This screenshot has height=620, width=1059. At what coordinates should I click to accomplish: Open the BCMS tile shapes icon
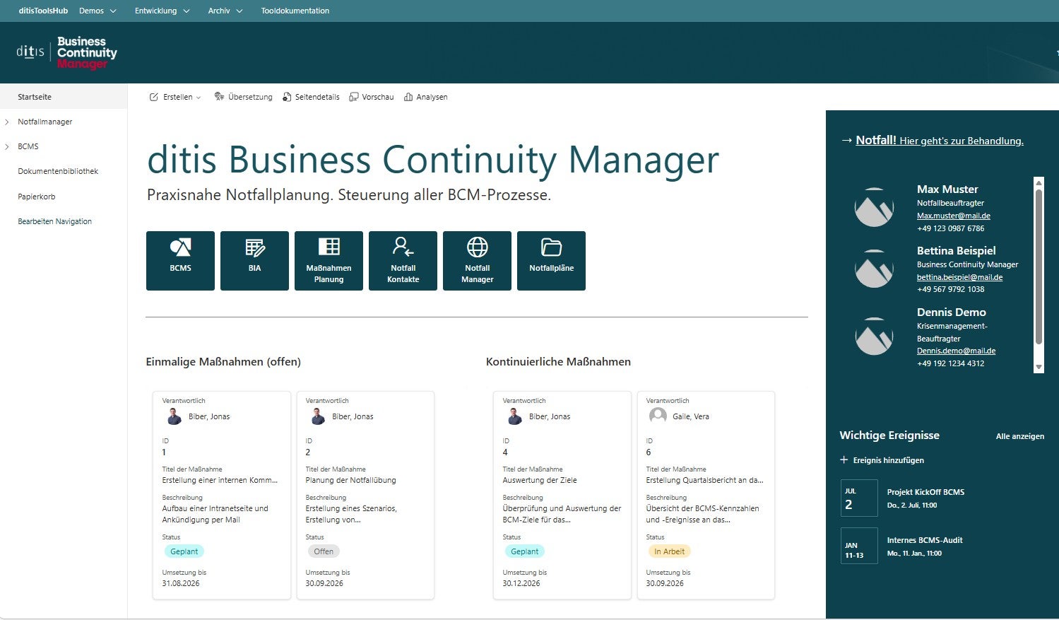(180, 247)
